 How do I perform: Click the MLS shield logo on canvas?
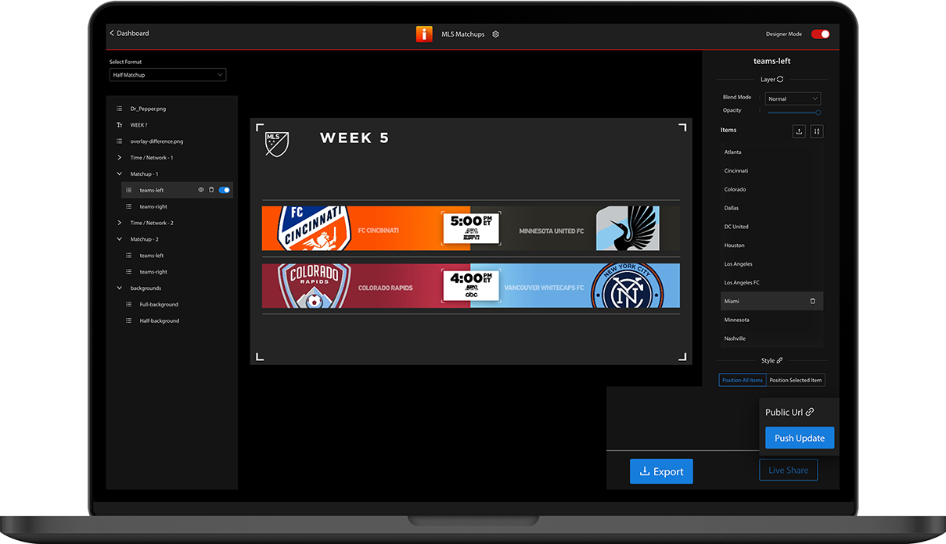pyautogui.click(x=277, y=143)
